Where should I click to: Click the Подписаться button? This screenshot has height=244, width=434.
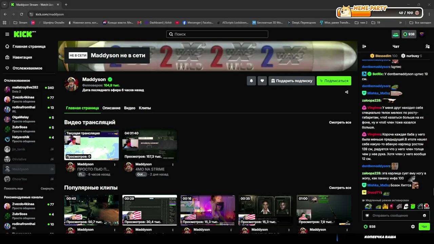click(x=334, y=81)
